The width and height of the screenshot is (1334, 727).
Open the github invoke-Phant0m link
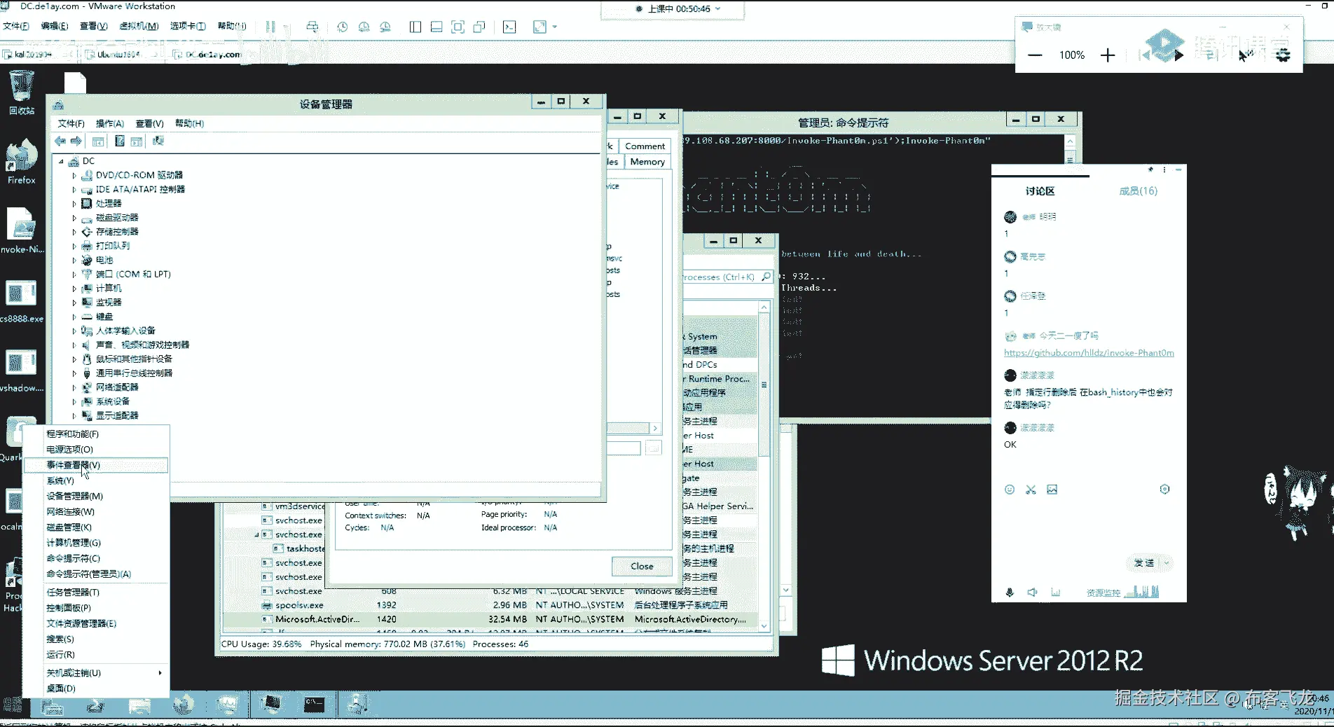1088,353
